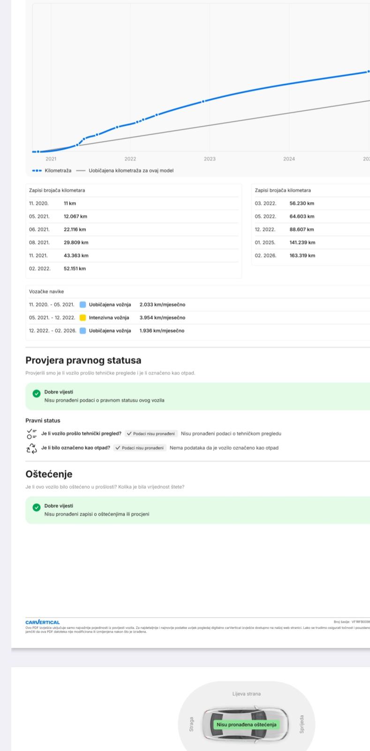Image resolution: width=370 pixels, height=751 pixels.
Task: Click the last data point on mileage line
Action: pos(368,71)
